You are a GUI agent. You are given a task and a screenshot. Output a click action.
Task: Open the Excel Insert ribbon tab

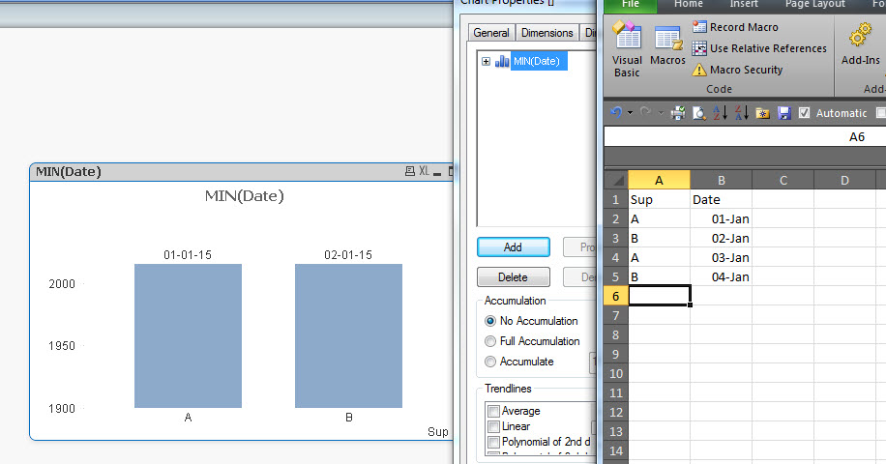(744, 4)
